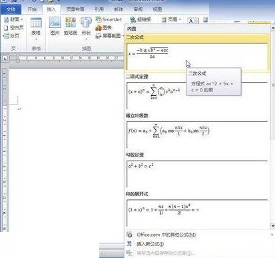
Task: Expand the 表格 dropdown arrow
Action: click(x=36, y=39)
